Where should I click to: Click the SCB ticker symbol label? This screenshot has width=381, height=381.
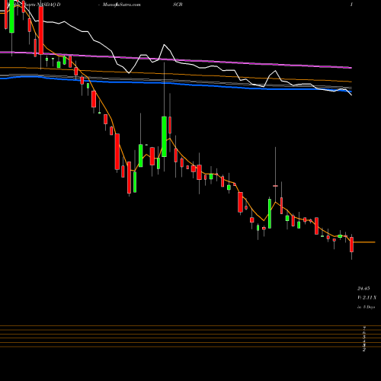(178, 5)
